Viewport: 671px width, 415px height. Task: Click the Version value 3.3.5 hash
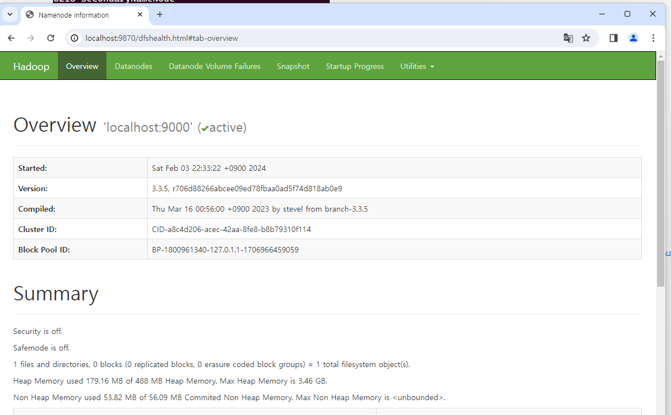[247, 188]
